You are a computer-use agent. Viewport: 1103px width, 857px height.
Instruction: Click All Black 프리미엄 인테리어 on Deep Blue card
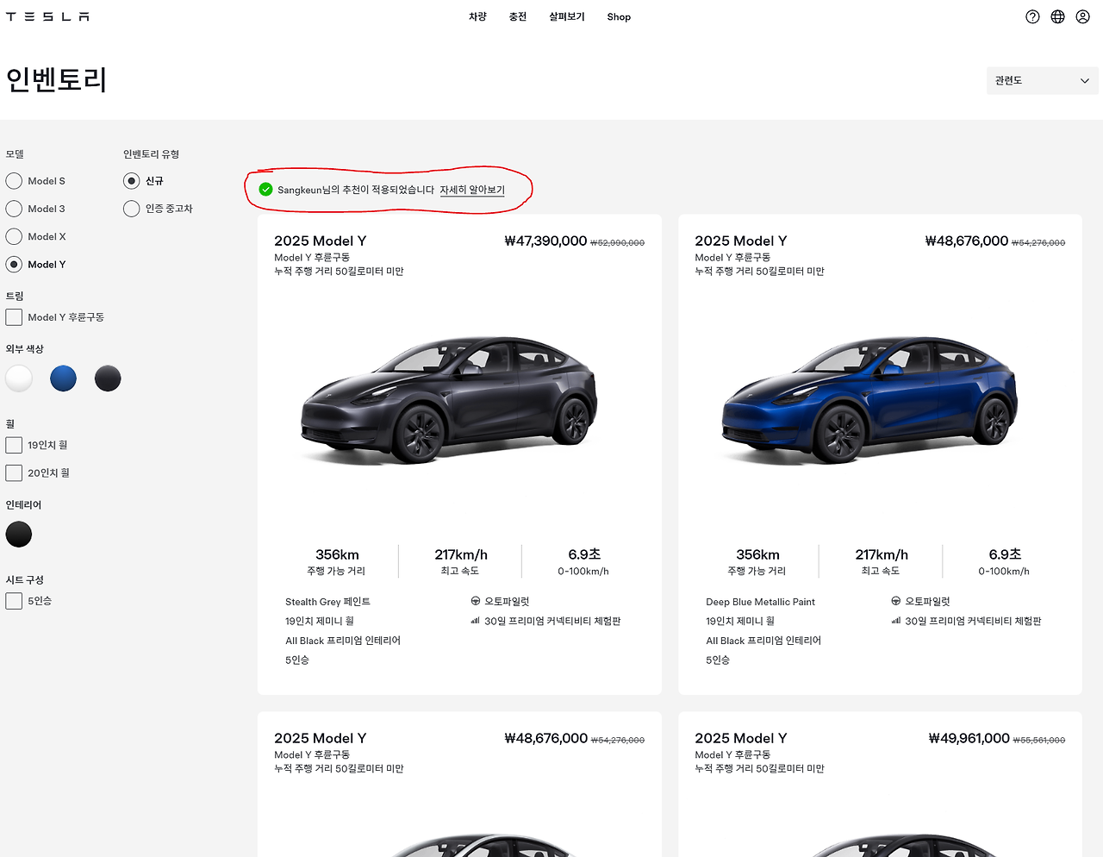point(763,641)
